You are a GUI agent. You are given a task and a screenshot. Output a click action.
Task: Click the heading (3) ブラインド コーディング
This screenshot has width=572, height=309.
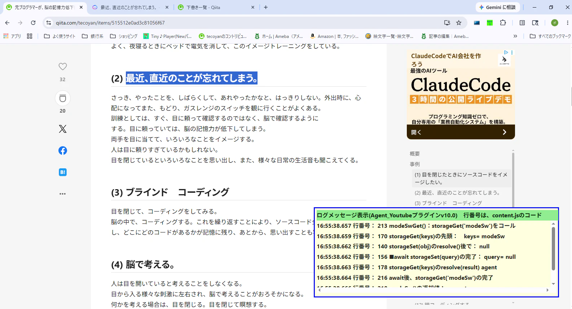click(x=170, y=192)
